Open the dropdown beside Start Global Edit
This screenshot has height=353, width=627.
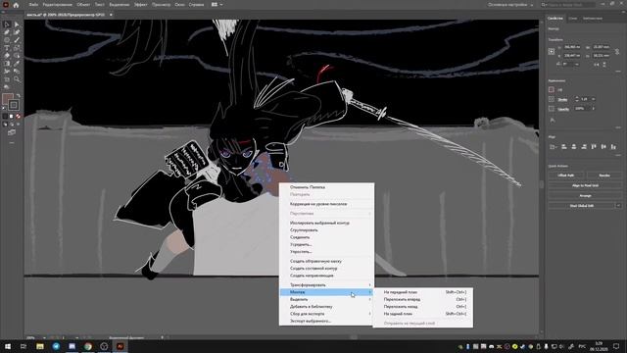click(x=618, y=206)
